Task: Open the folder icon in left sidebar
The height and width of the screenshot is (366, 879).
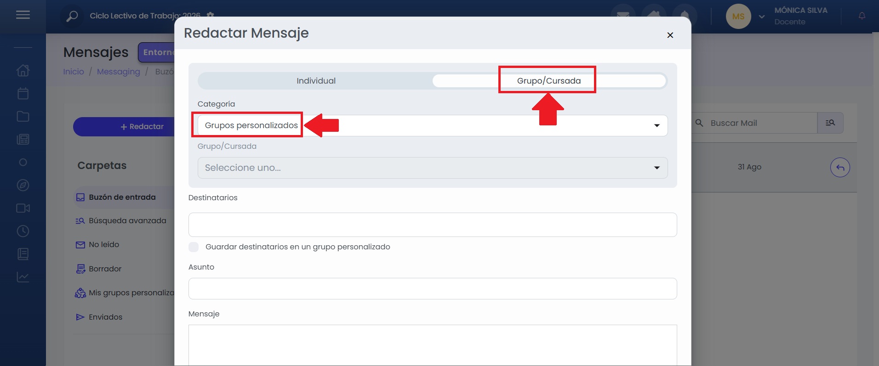Action: pos(23,116)
